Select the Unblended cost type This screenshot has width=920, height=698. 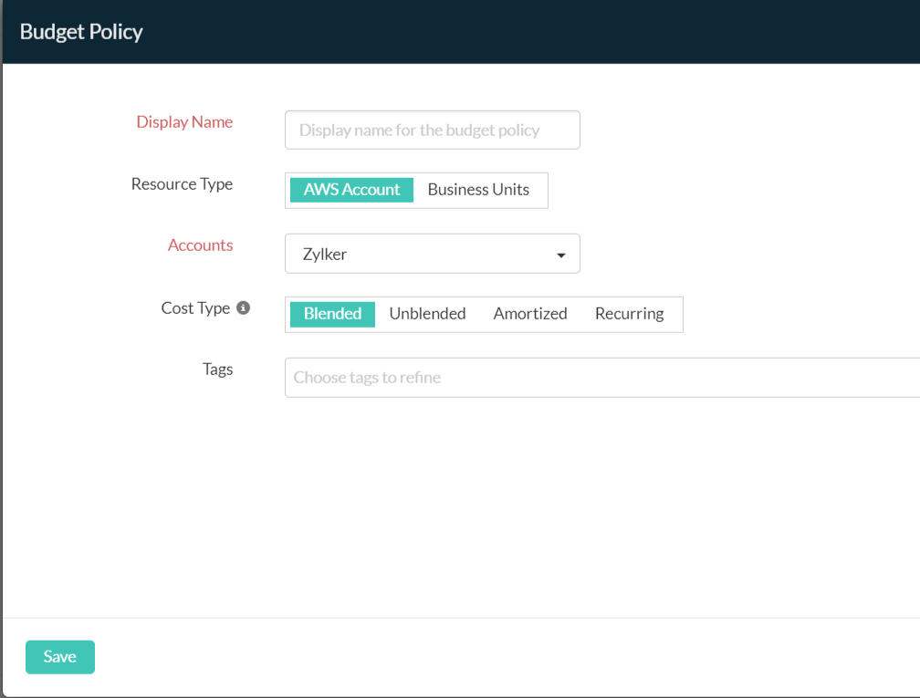click(427, 314)
